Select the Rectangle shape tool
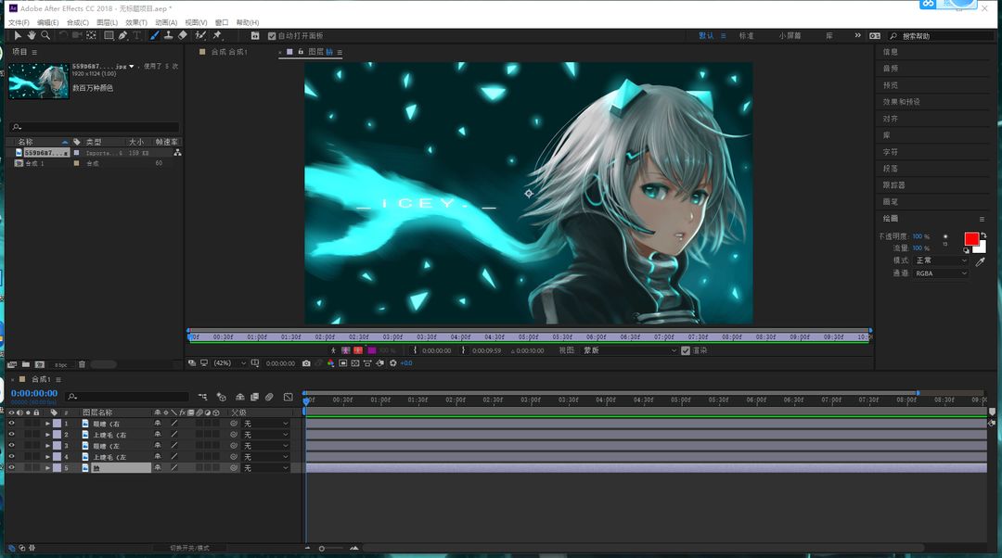1002x558 pixels. [x=109, y=36]
